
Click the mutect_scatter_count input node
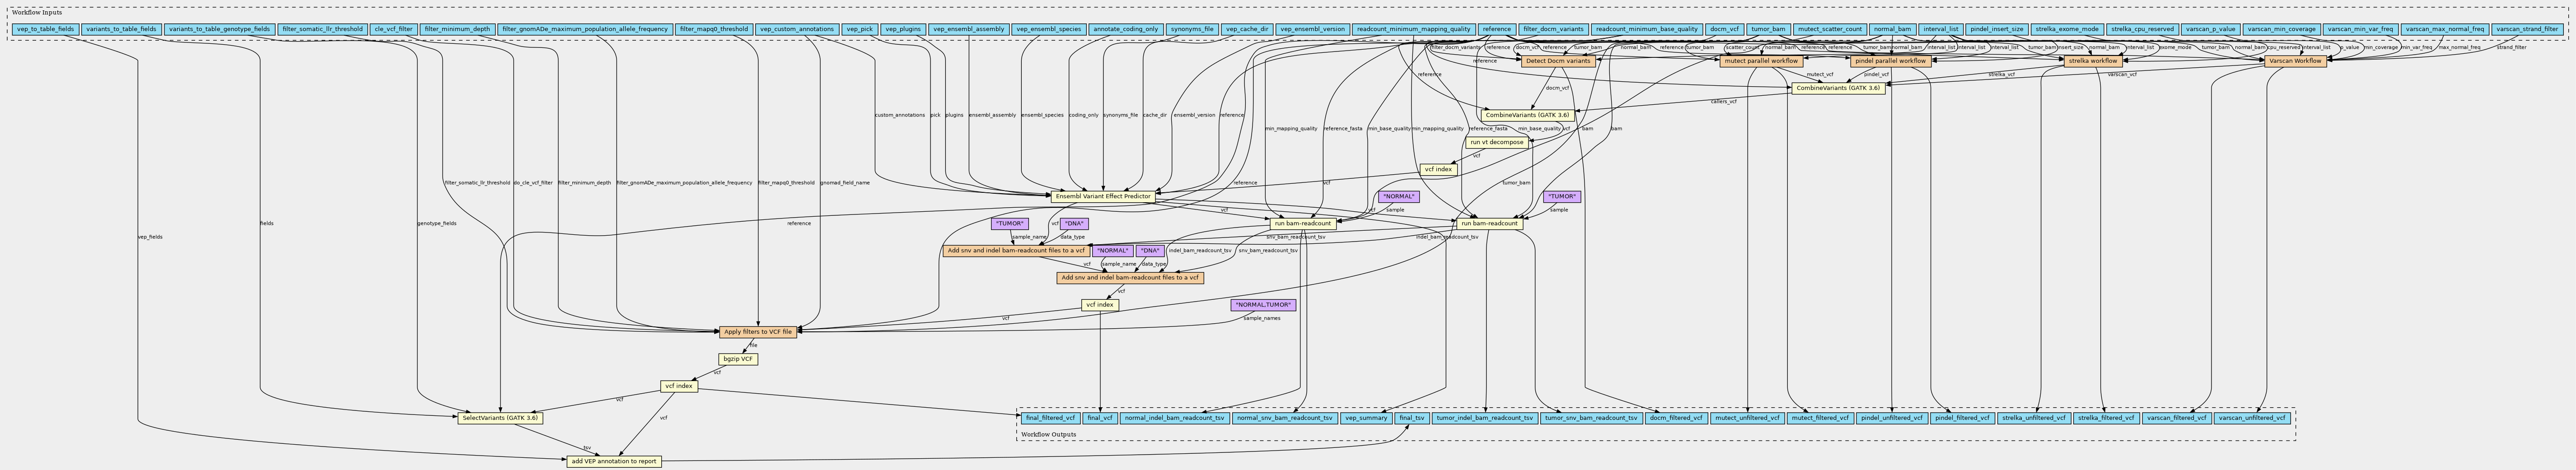(1829, 29)
